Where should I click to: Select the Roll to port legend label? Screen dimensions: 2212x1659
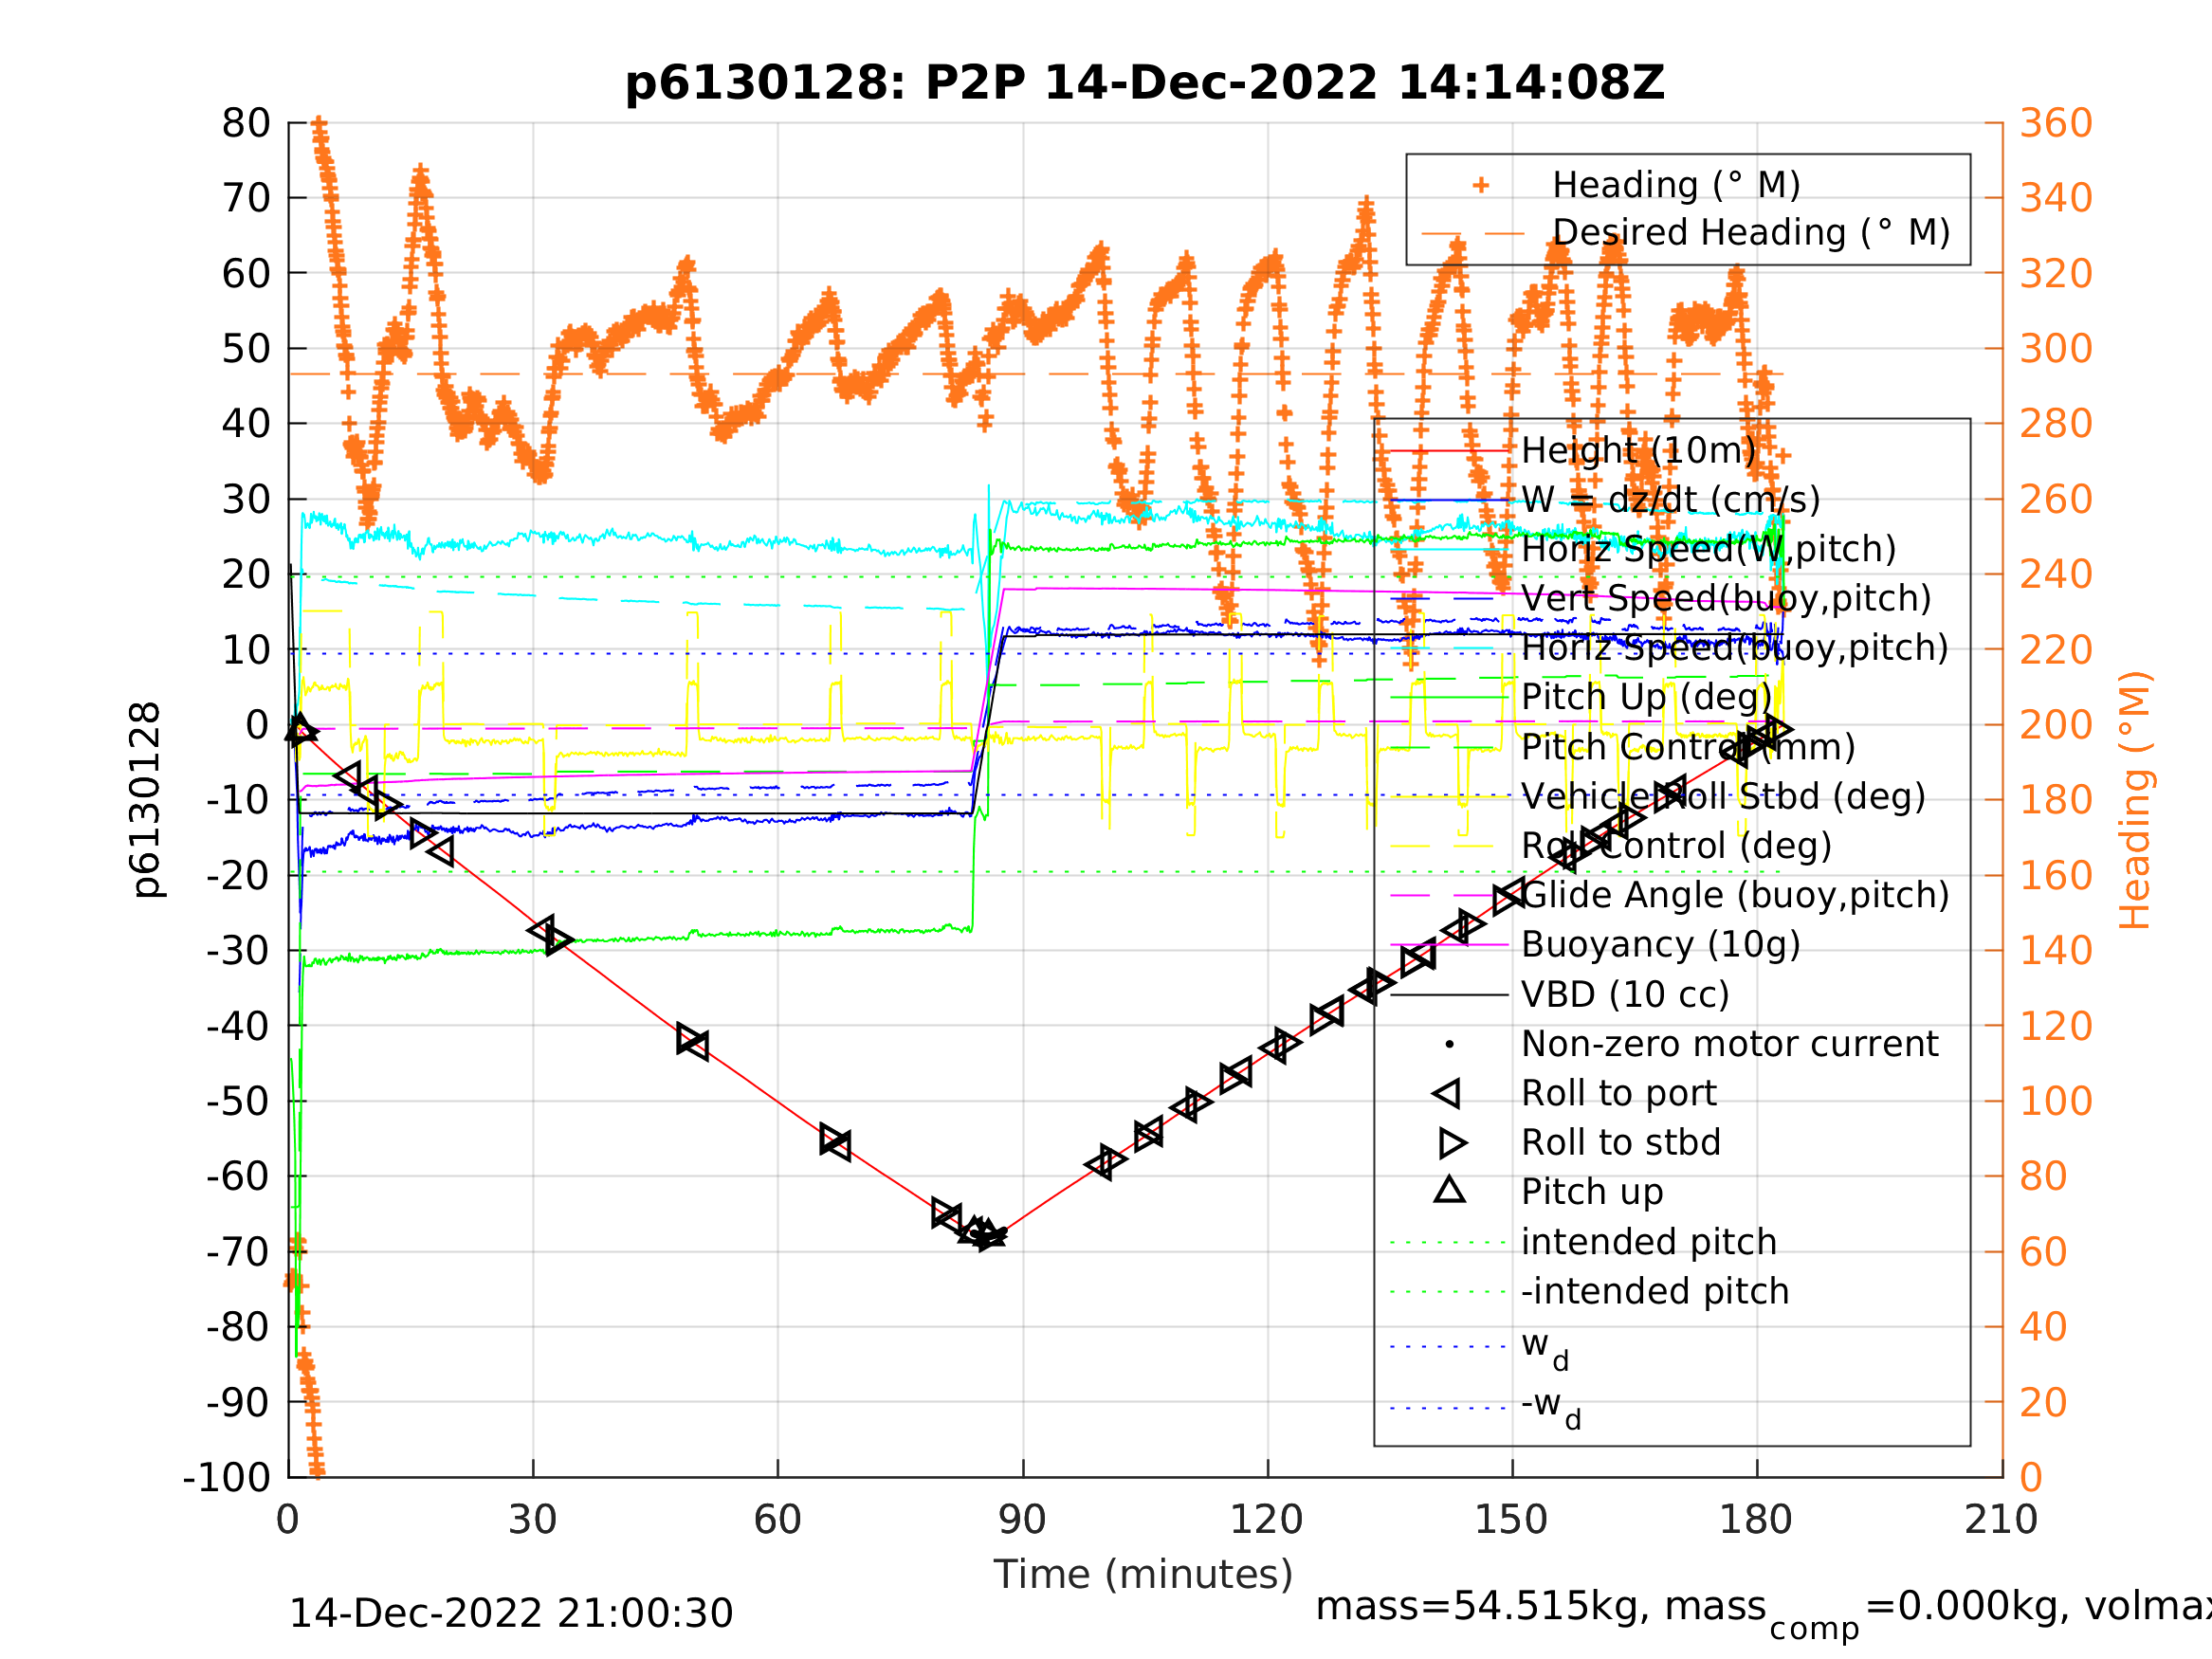(1619, 1094)
